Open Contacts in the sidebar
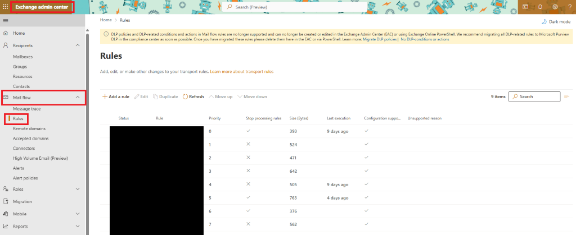 (x=21, y=86)
